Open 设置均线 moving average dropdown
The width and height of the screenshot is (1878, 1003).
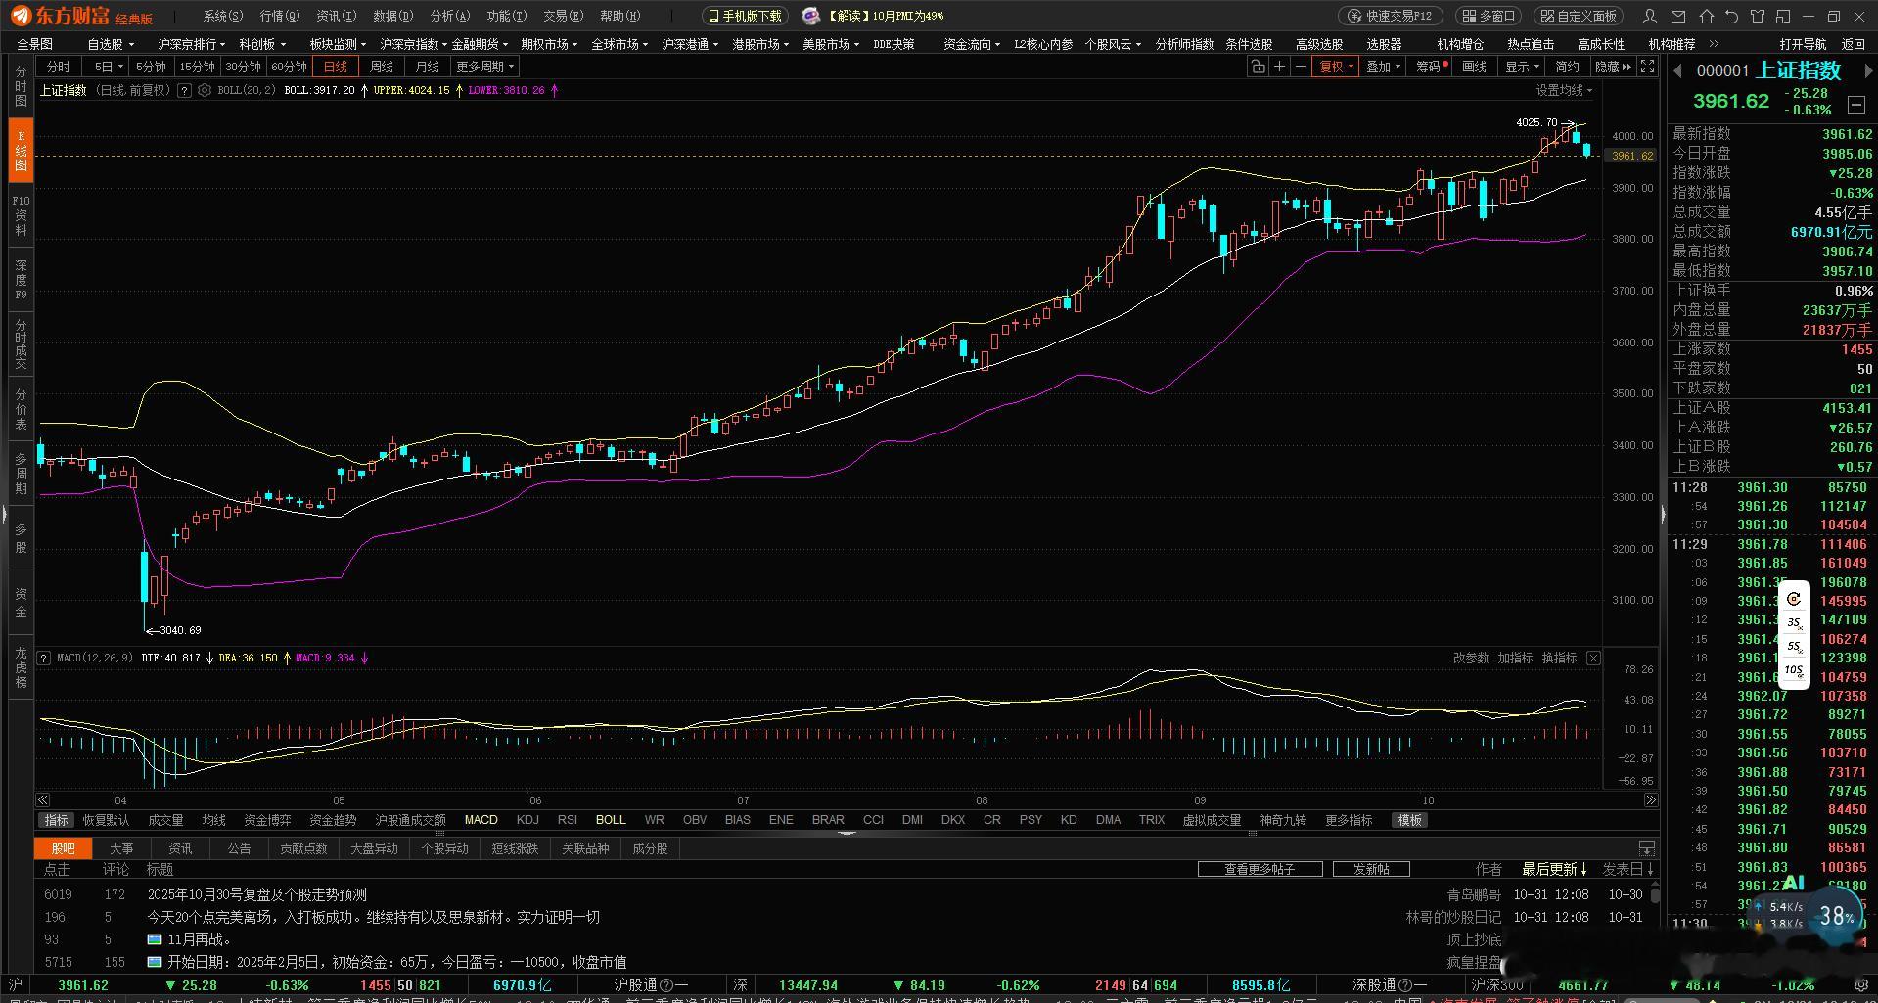[1564, 90]
